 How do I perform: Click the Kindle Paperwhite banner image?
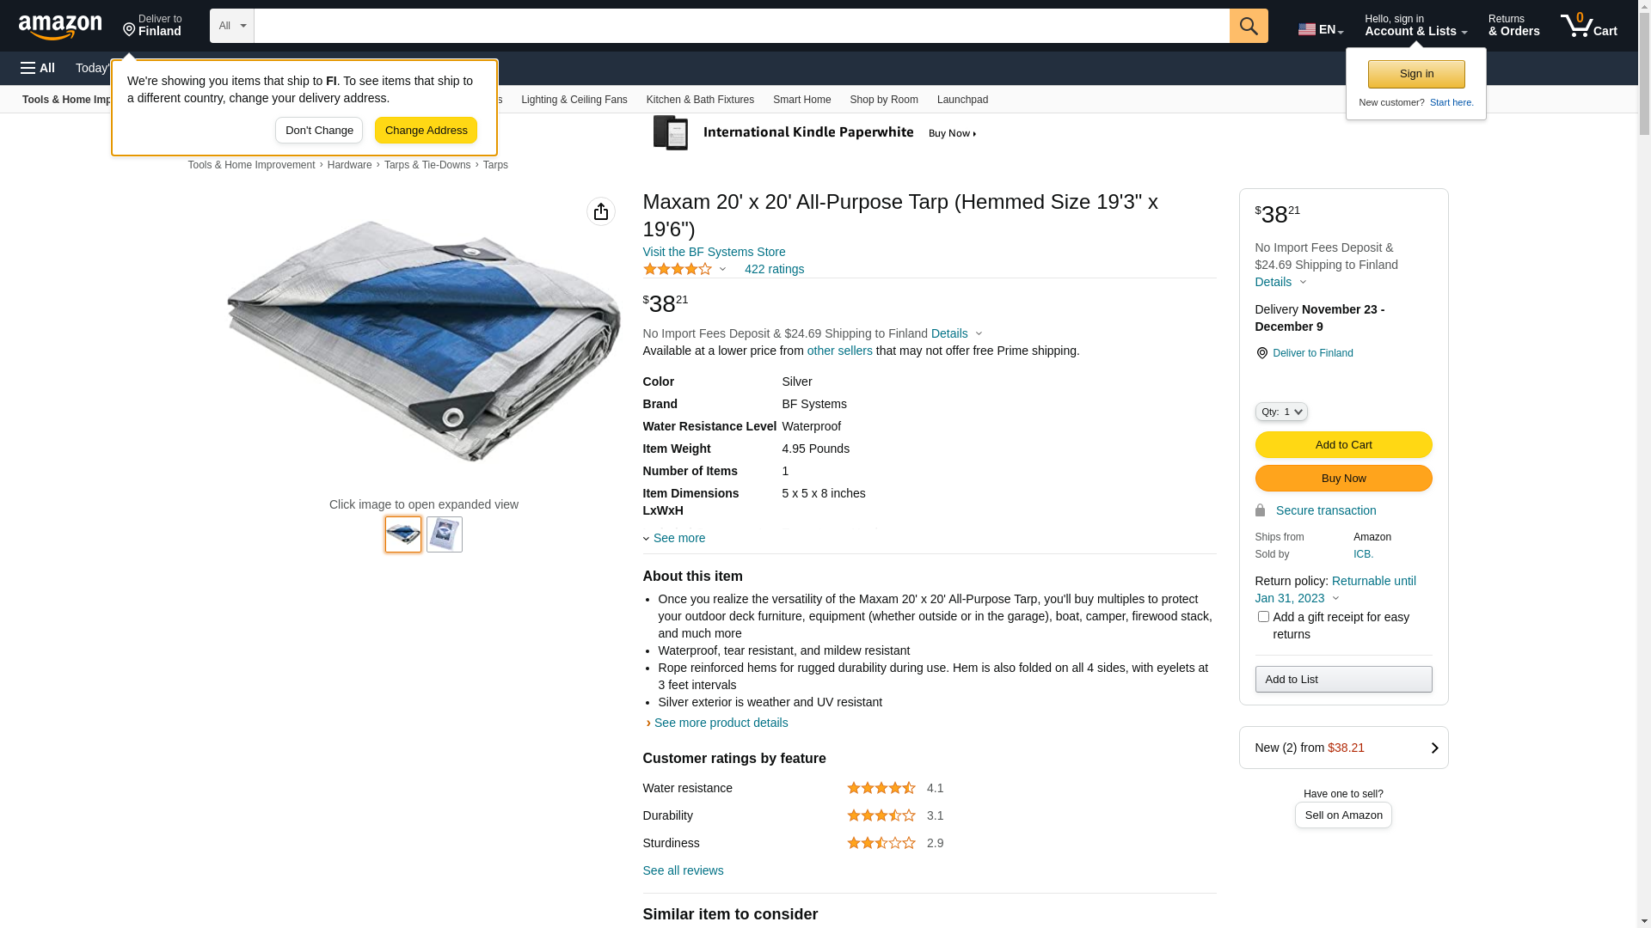pyautogui.click(x=815, y=133)
